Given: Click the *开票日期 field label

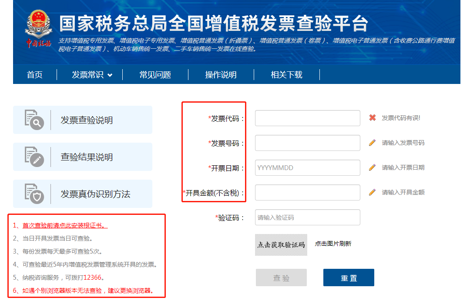Looking at the screenshot, I should [x=226, y=168].
